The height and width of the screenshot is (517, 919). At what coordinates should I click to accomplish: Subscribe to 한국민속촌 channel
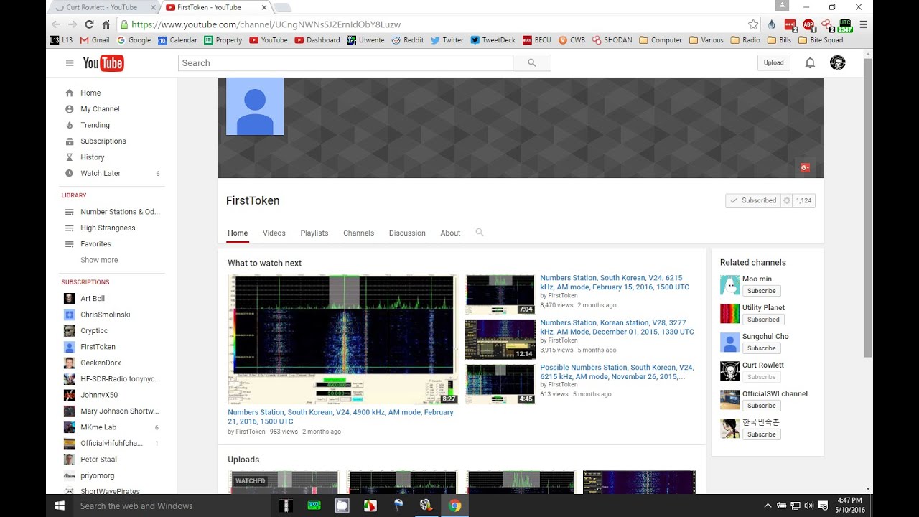point(761,434)
